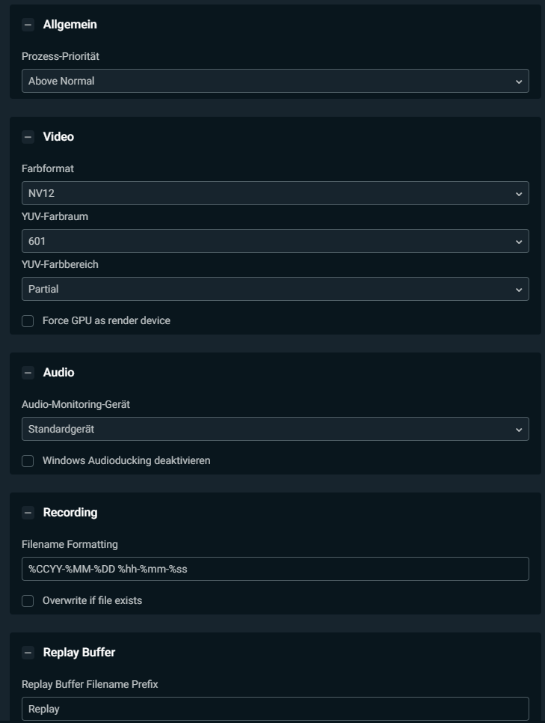Check Windows Audioducking deaktivieren
This screenshot has width=545, height=723.
click(28, 461)
